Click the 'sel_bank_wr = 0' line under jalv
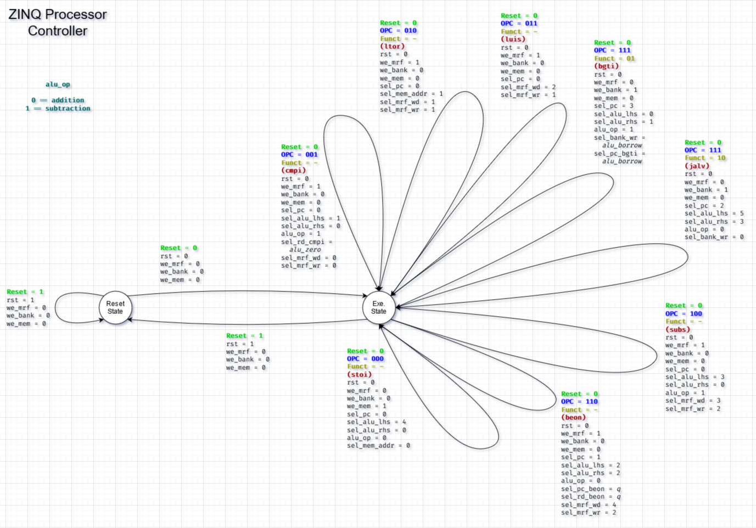 click(714, 237)
